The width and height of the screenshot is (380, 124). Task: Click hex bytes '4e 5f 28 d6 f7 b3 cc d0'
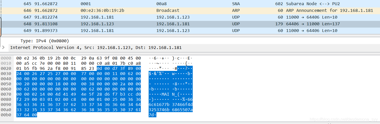click(x=111, y=94)
